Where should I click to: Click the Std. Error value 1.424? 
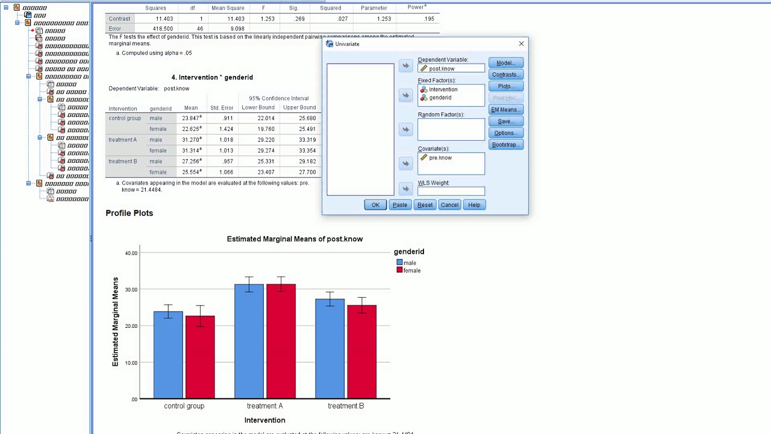point(226,129)
